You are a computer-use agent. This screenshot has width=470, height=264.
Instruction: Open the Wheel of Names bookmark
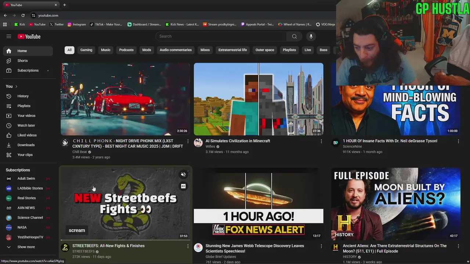[x=294, y=25]
